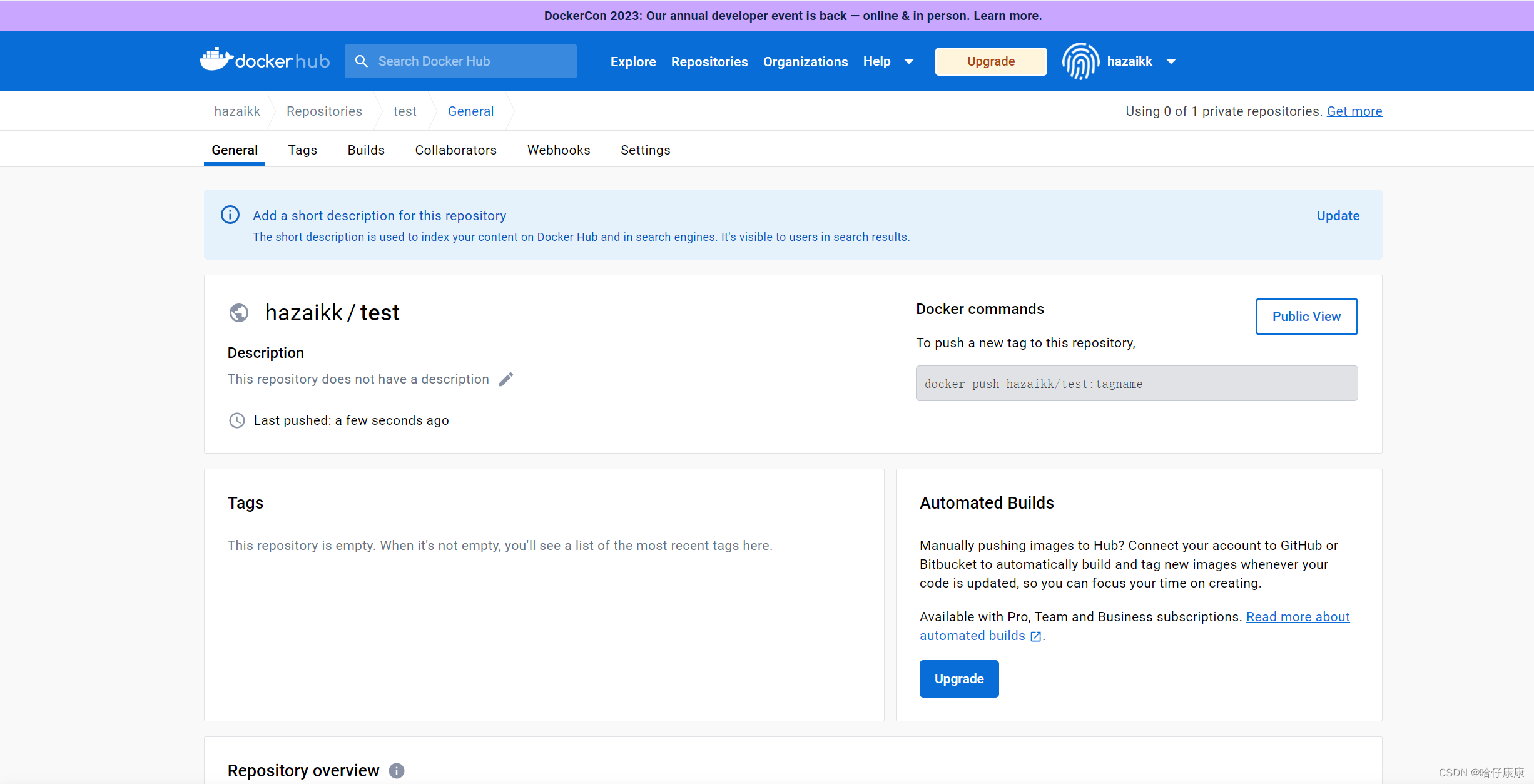Focus the Search Docker Hub field
The image size is (1534, 784).
[x=460, y=61]
